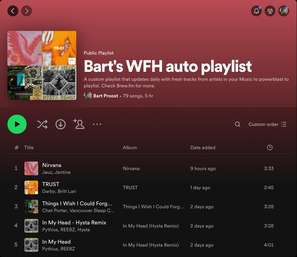
Task: Open artist Jantine link
Action: pos(62,172)
